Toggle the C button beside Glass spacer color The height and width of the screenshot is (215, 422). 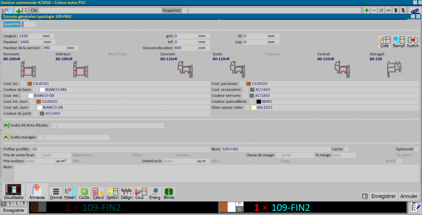coord(247,107)
